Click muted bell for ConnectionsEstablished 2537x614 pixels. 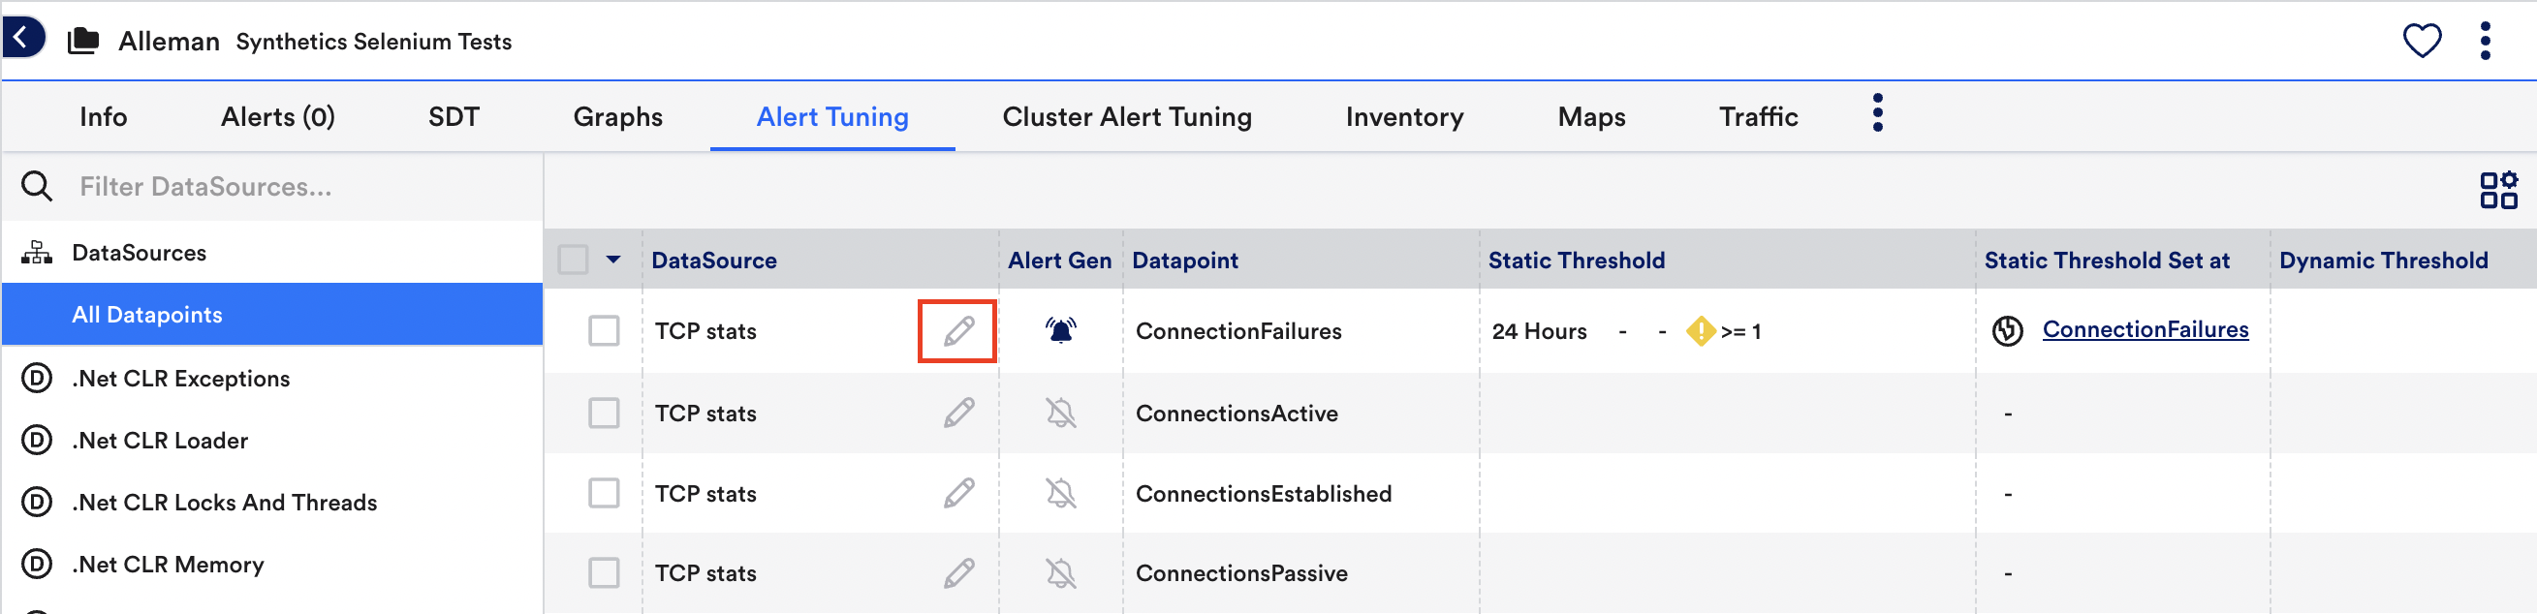click(1061, 493)
